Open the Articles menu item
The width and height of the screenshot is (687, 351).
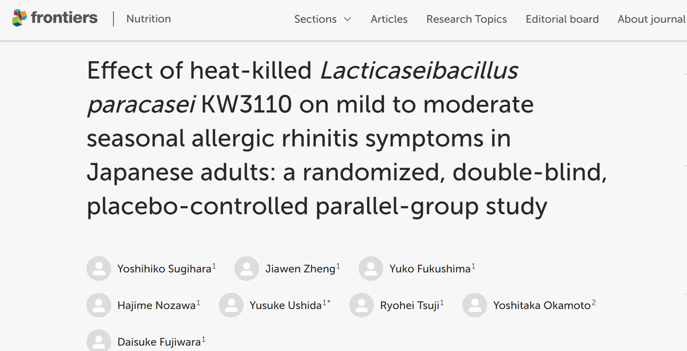tap(389, 19)
